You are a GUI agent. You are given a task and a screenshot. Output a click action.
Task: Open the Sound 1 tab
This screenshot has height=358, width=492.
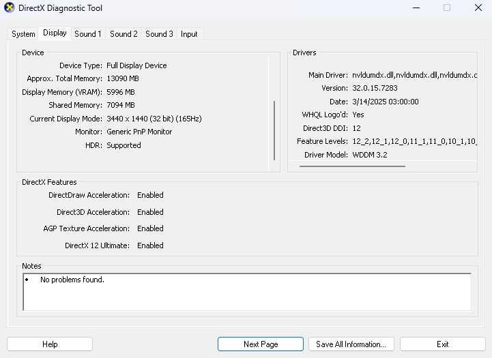pyautogui.click(x=88, y=34)
